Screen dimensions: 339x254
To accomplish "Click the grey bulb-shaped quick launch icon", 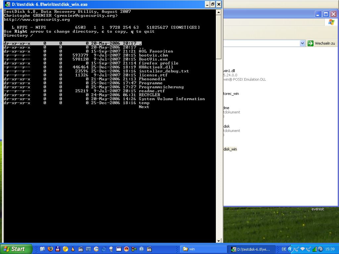I will [111, 249].
